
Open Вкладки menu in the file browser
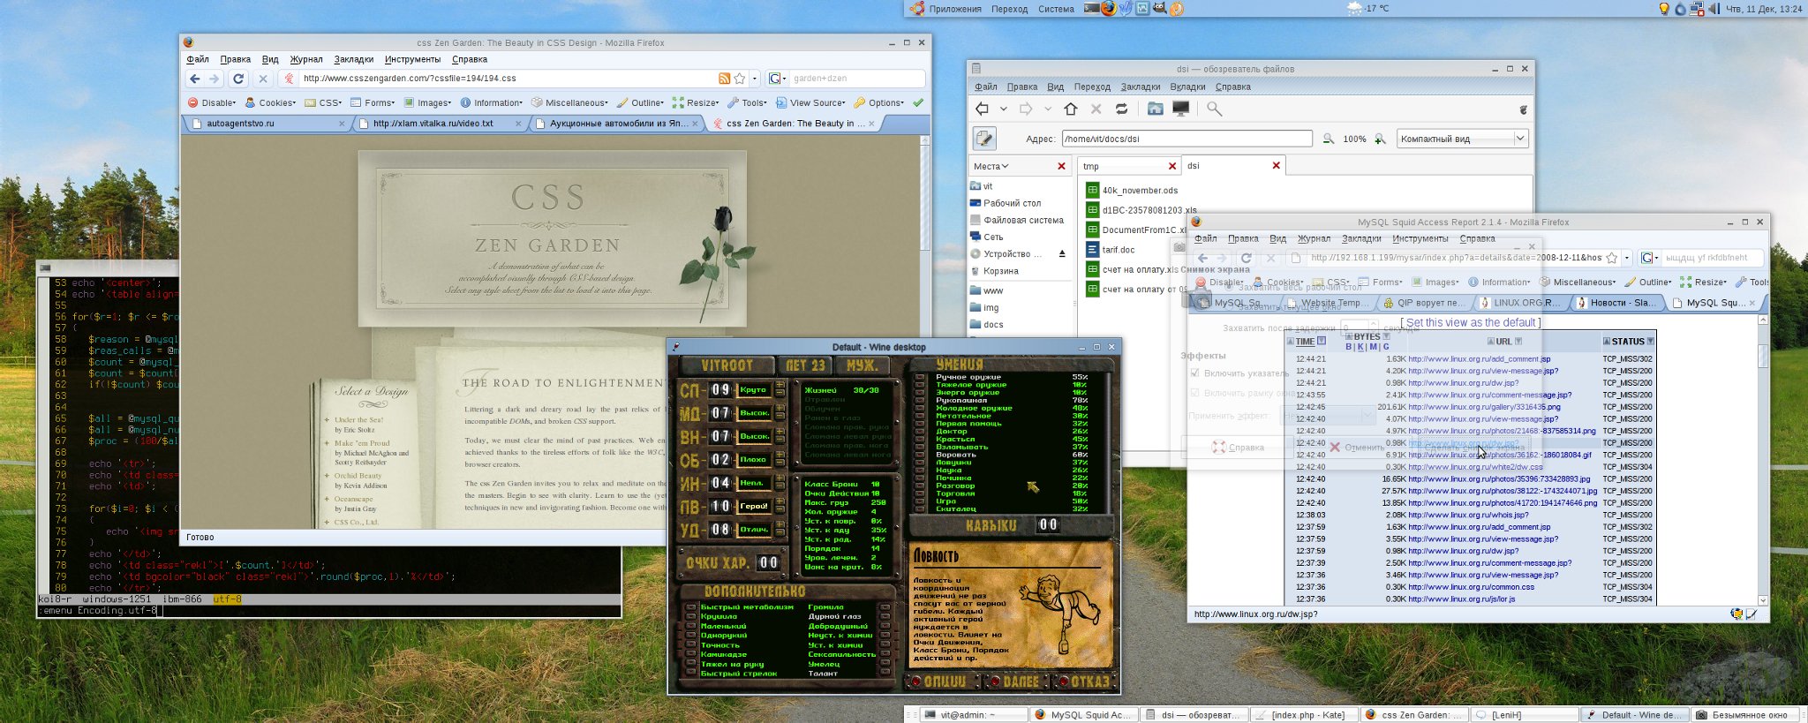[x=1187, y=87]
